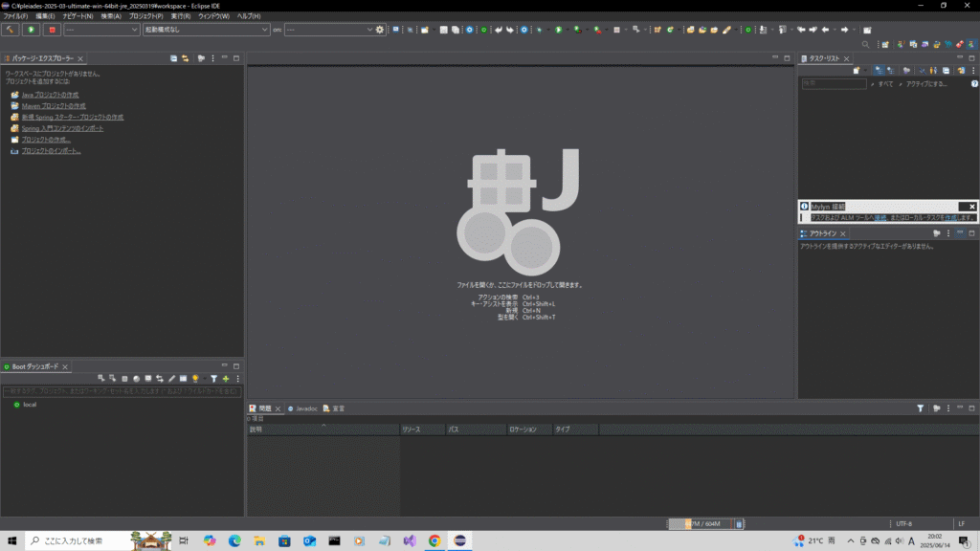Click the Collapse All icon in Package Explorer
980x551 pixels.
[174, 58]
